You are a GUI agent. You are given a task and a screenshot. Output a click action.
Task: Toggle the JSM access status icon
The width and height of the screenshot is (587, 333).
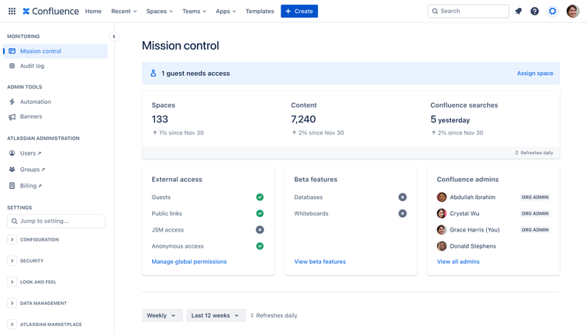(x=260, y=230)
